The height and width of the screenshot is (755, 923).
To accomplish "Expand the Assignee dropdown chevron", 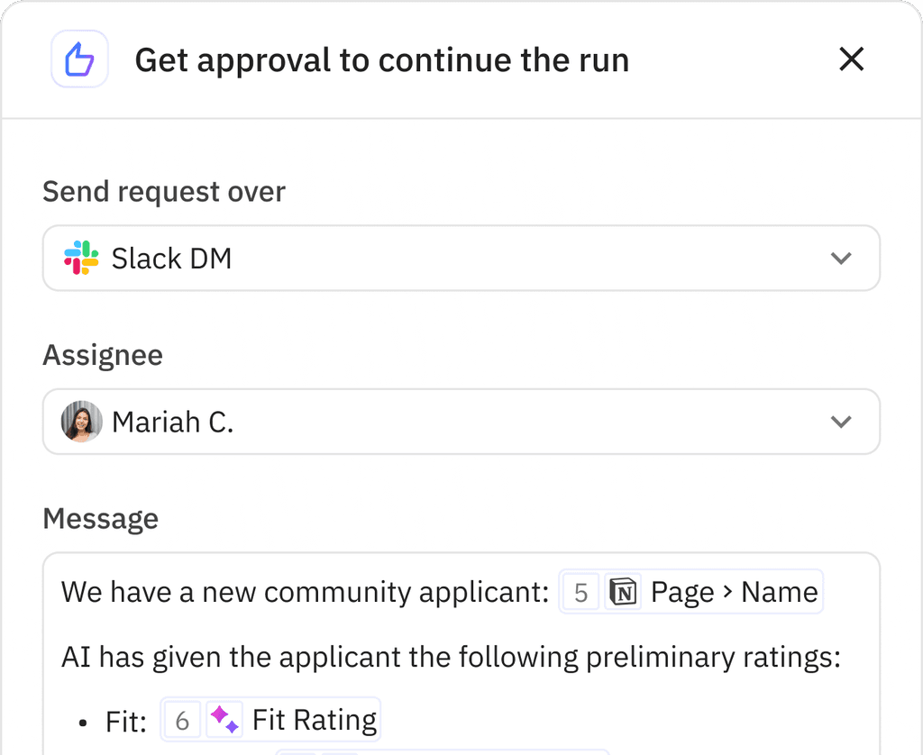I will [x=840, y=422].
